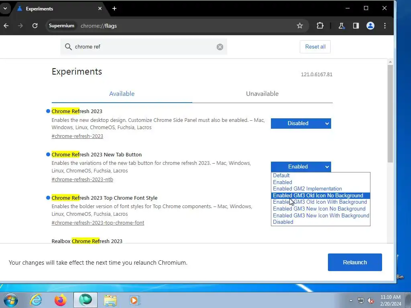Screen dimensions: 411x308
Task: Open the tab search chevron button
Action: click(x=5, y=8)
